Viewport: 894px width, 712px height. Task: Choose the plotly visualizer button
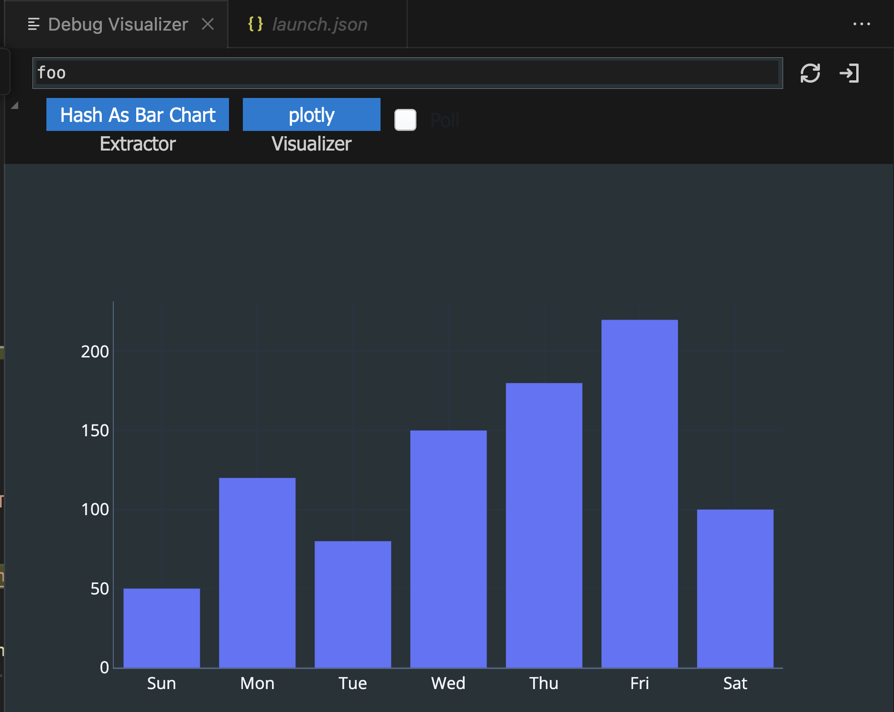coord(311,115)
